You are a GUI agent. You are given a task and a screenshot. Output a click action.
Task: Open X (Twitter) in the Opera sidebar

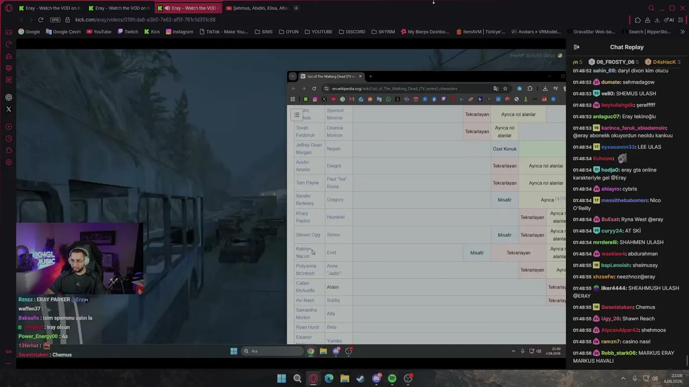pos(9,109)
